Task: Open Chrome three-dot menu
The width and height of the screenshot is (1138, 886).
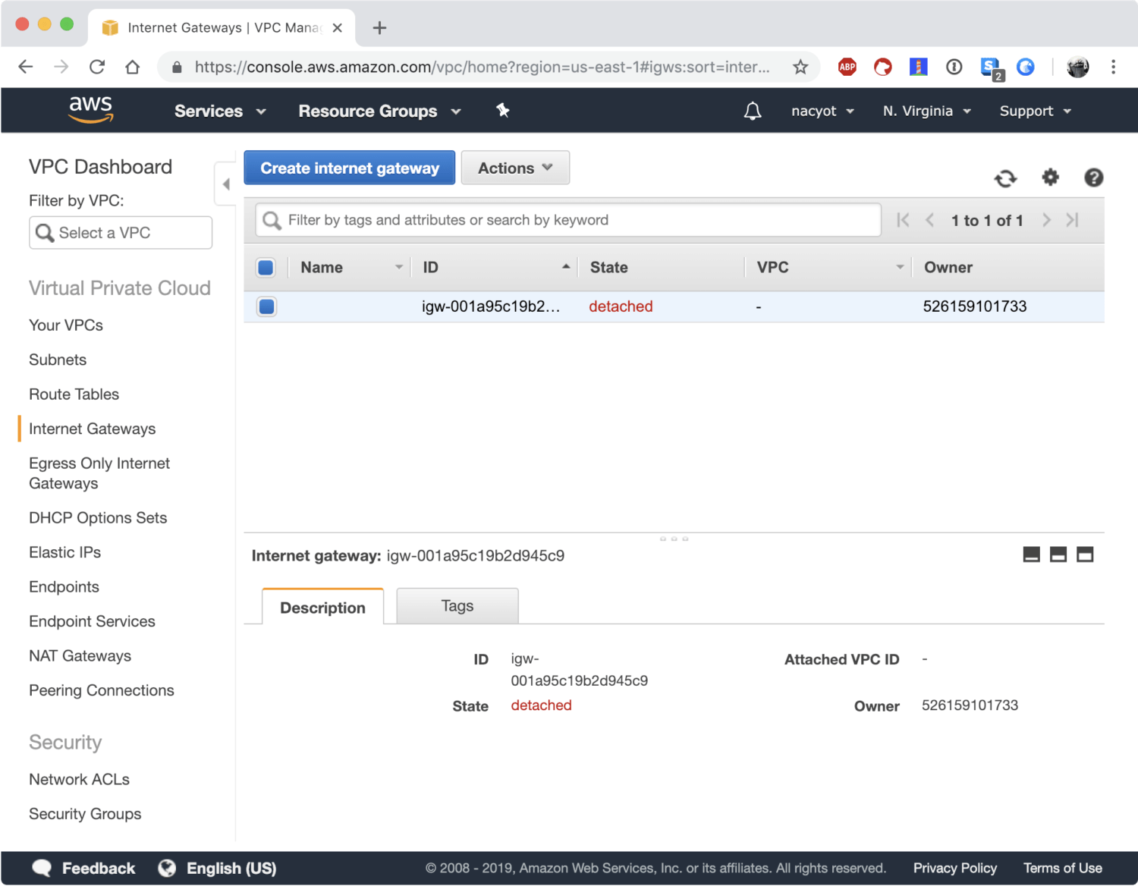Action: 1113,67
